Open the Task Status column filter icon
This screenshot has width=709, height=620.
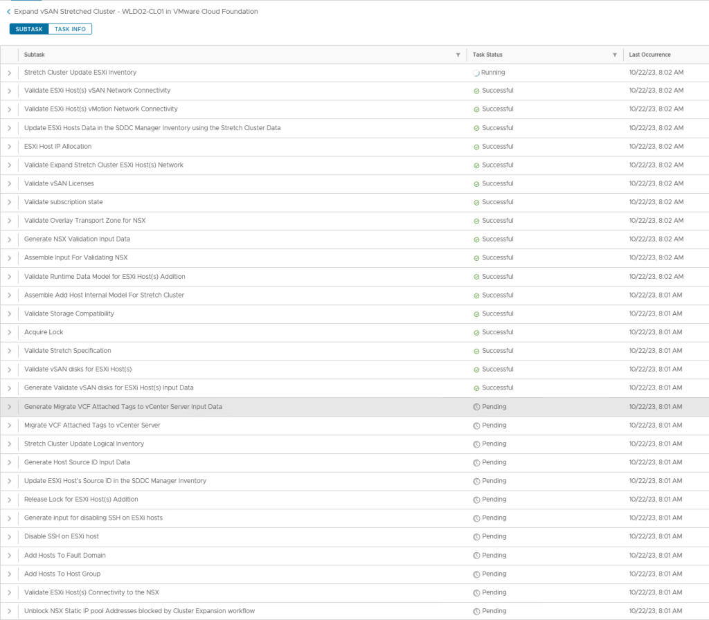pyautogui.click(x=615, y=55)
